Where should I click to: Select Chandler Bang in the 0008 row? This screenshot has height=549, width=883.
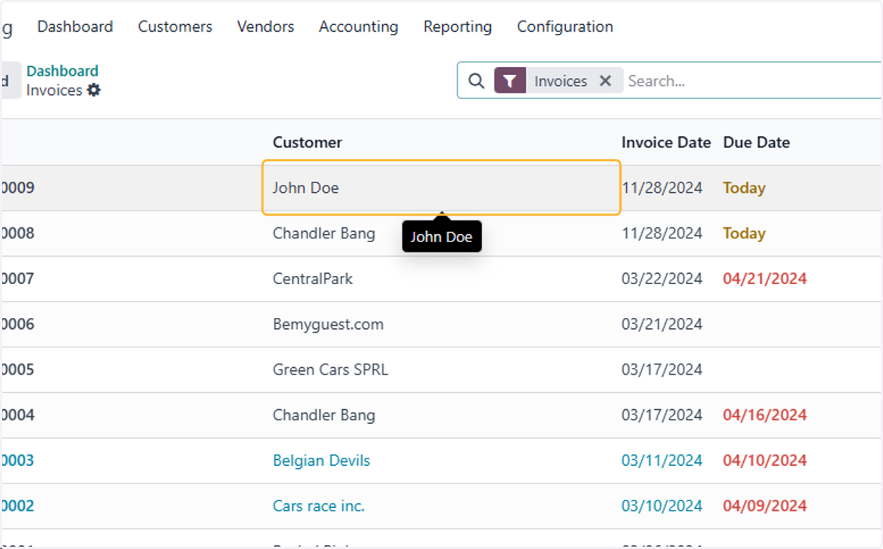(x=324, y=233)
